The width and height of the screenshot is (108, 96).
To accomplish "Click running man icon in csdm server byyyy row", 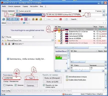I will (x=61, y=34).
